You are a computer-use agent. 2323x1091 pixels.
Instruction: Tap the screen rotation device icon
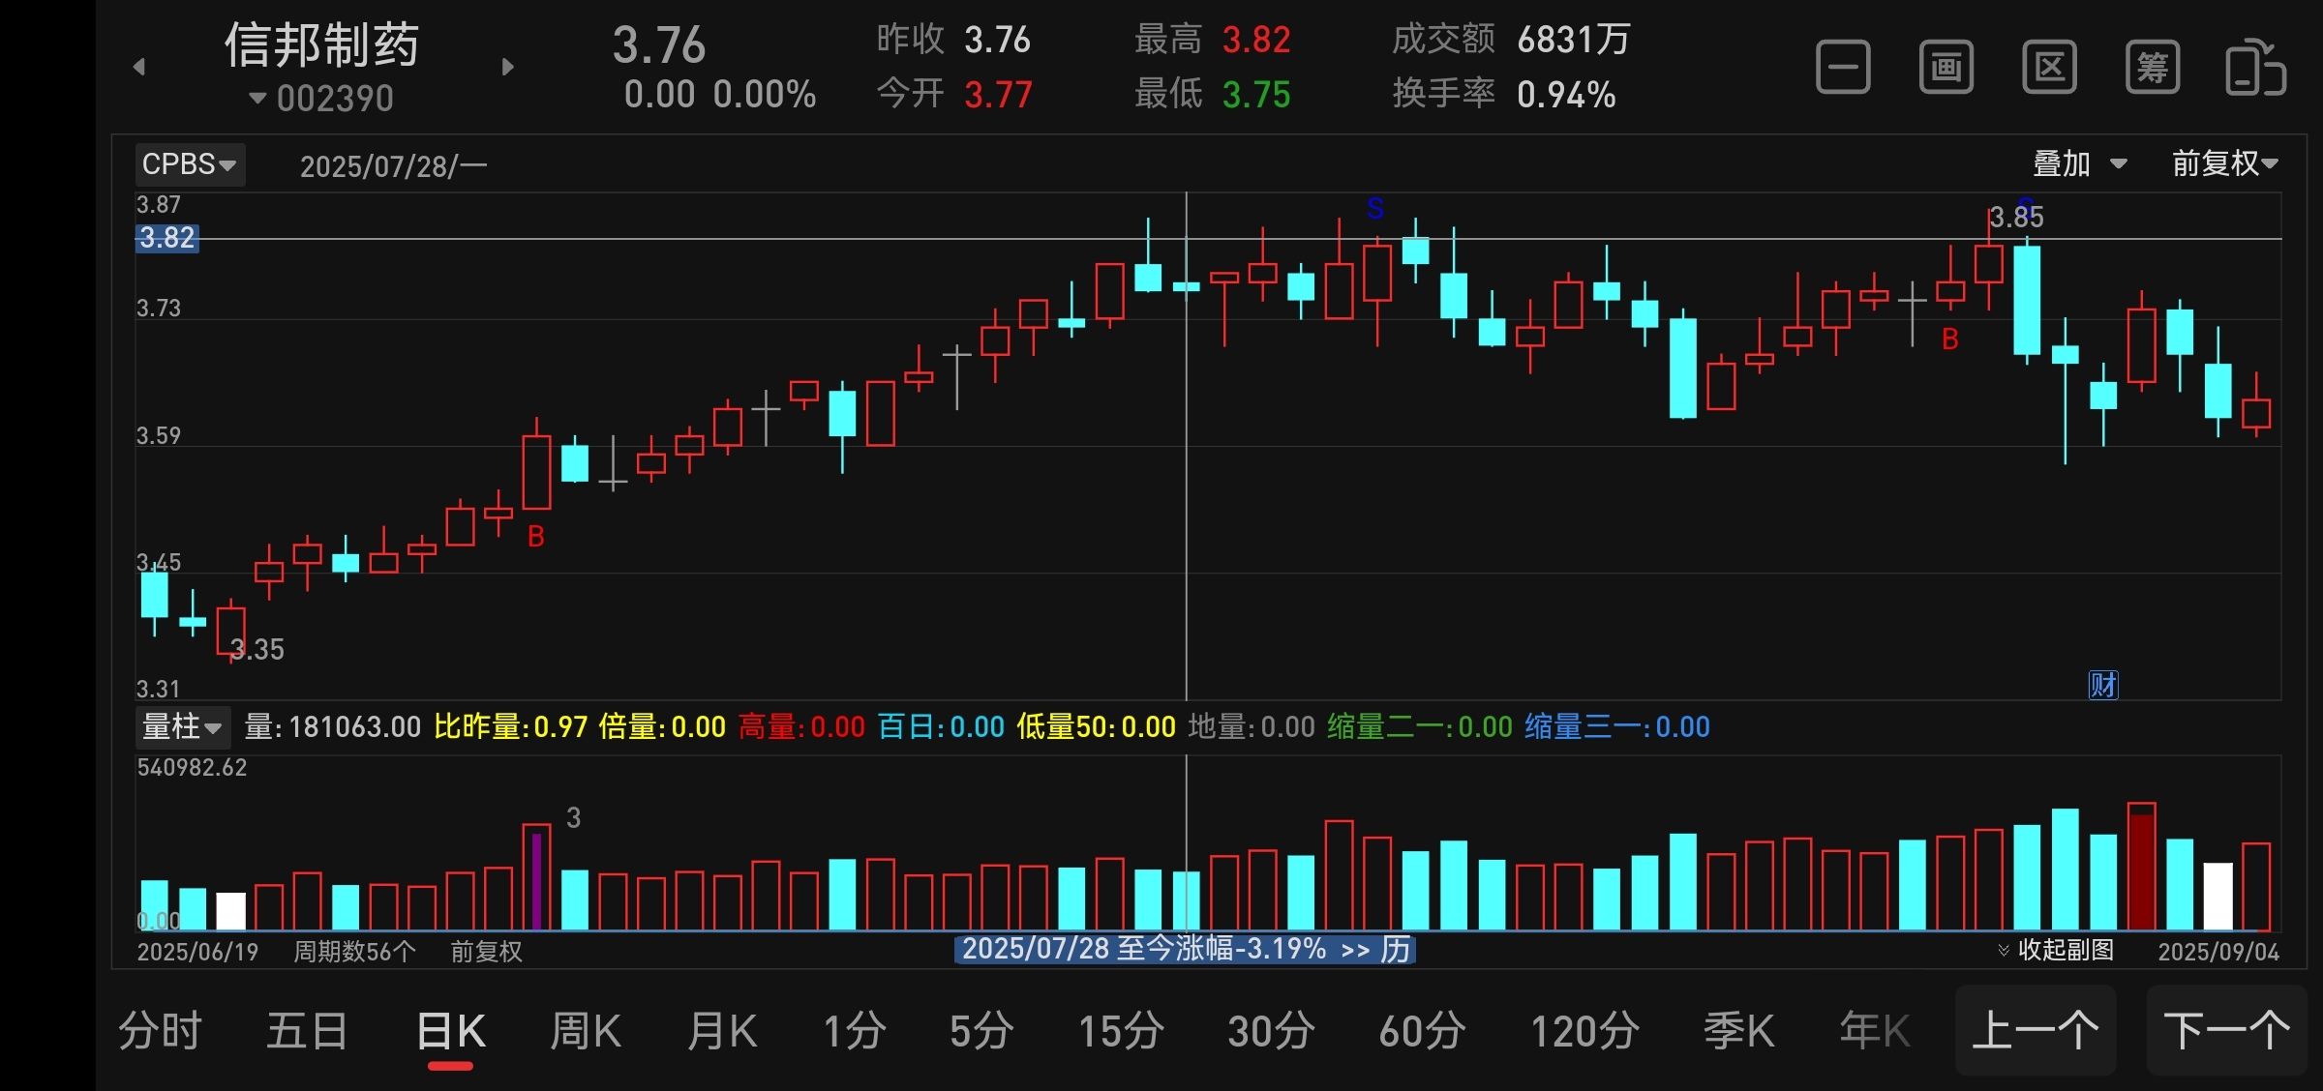2255,67
